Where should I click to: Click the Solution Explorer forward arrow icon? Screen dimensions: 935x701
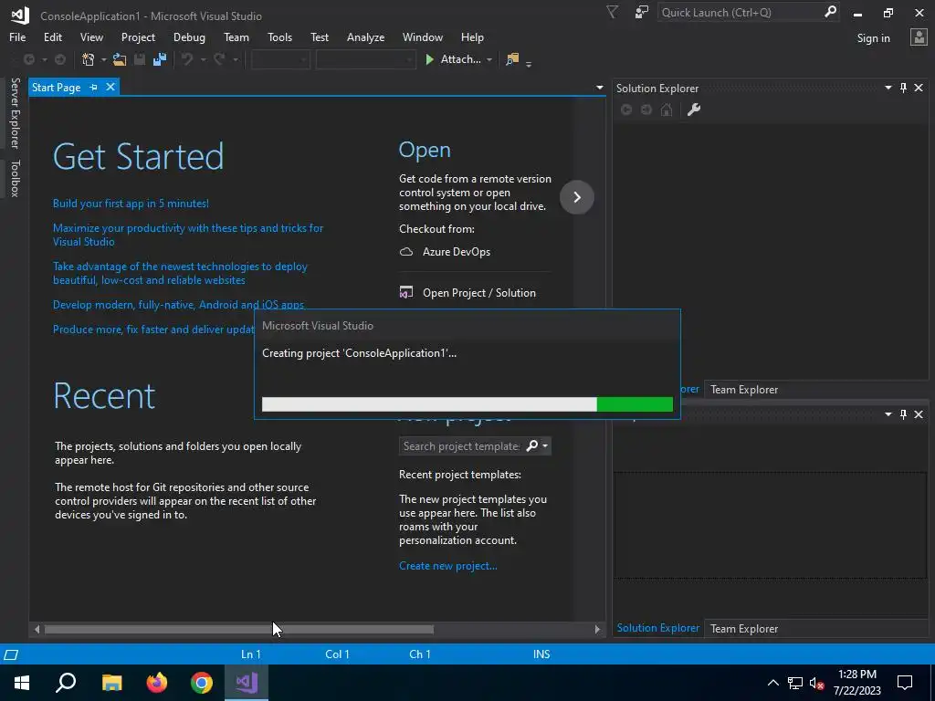tap(646, 110)
